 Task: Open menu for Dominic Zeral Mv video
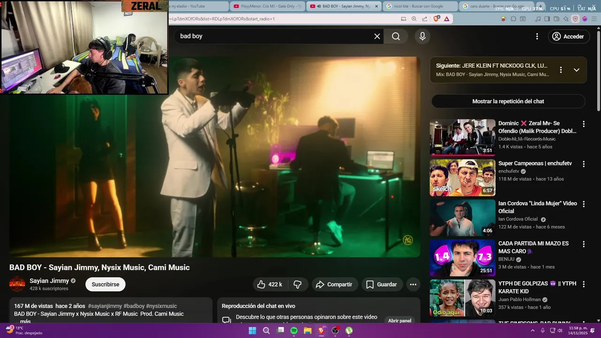(x=584, y=124)
